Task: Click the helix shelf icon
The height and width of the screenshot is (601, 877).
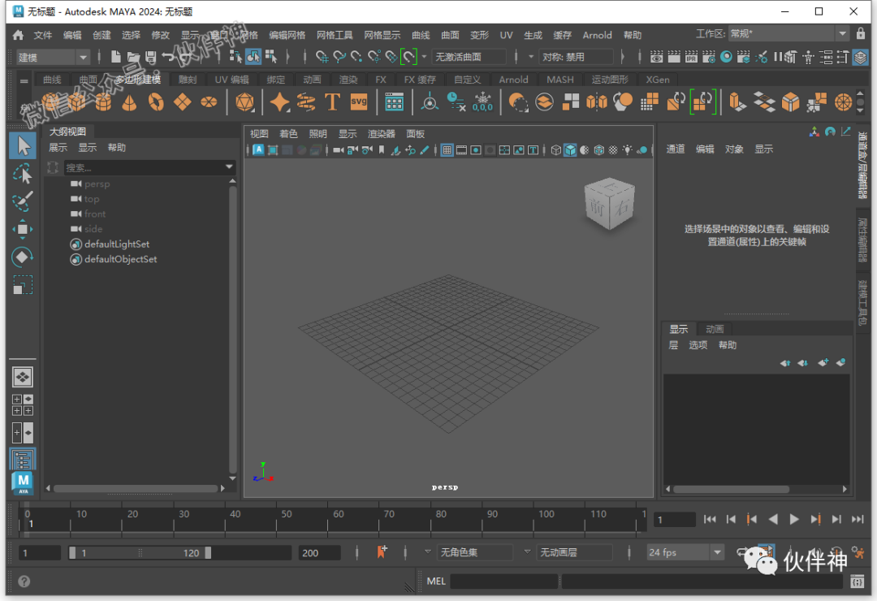Action: pyautogui.click(x=306, y=102)
